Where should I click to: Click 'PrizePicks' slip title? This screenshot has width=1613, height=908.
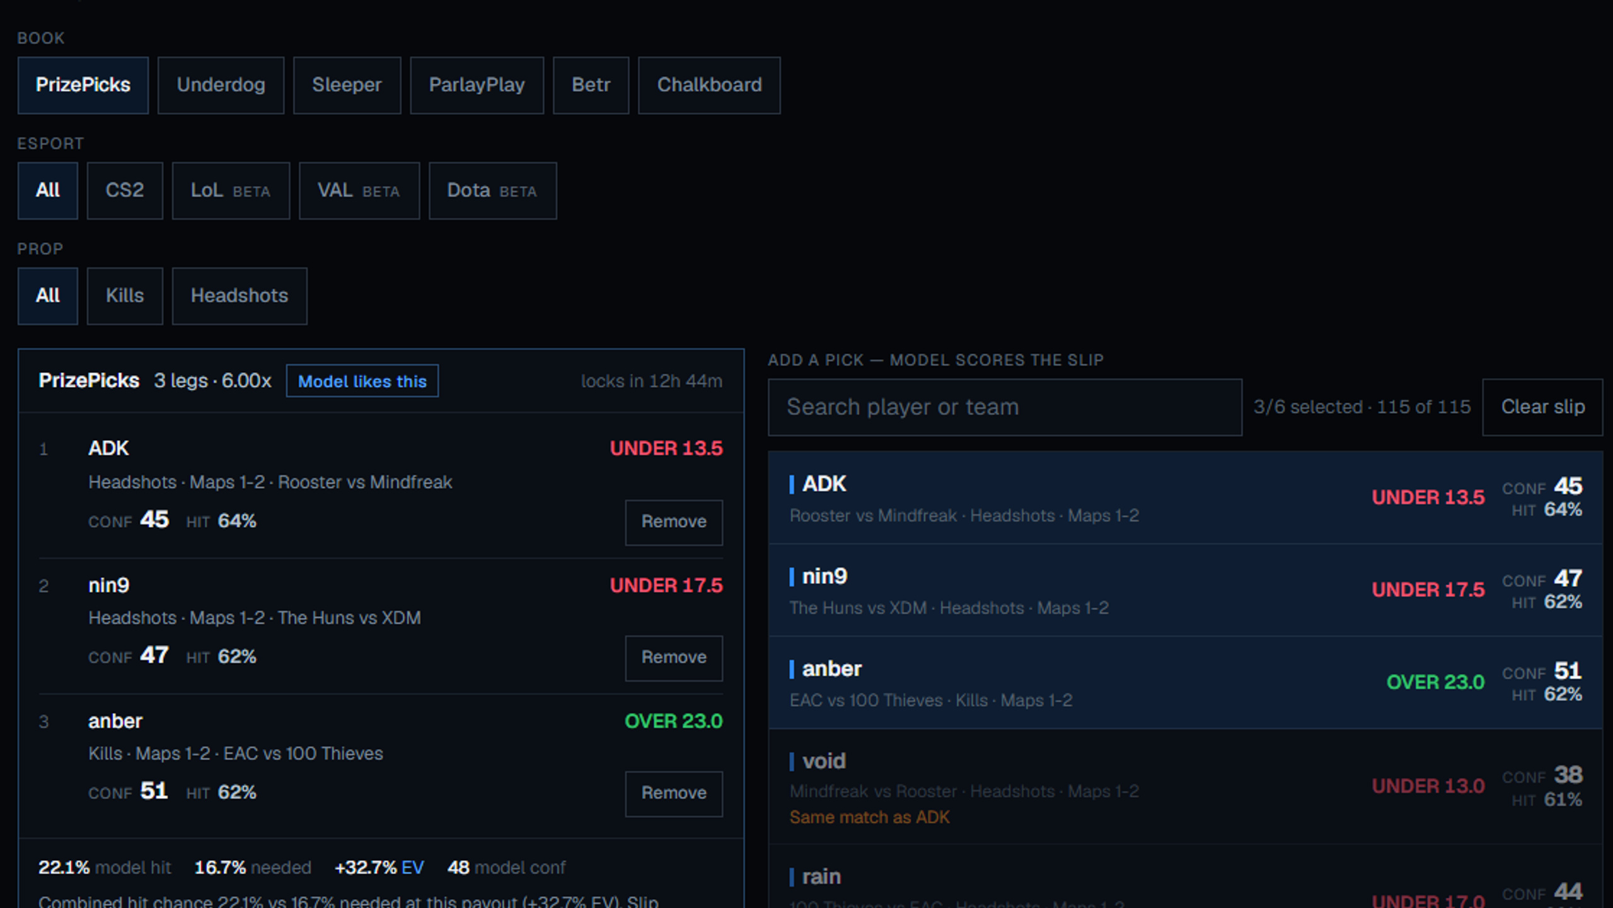[x=89, y=381]
